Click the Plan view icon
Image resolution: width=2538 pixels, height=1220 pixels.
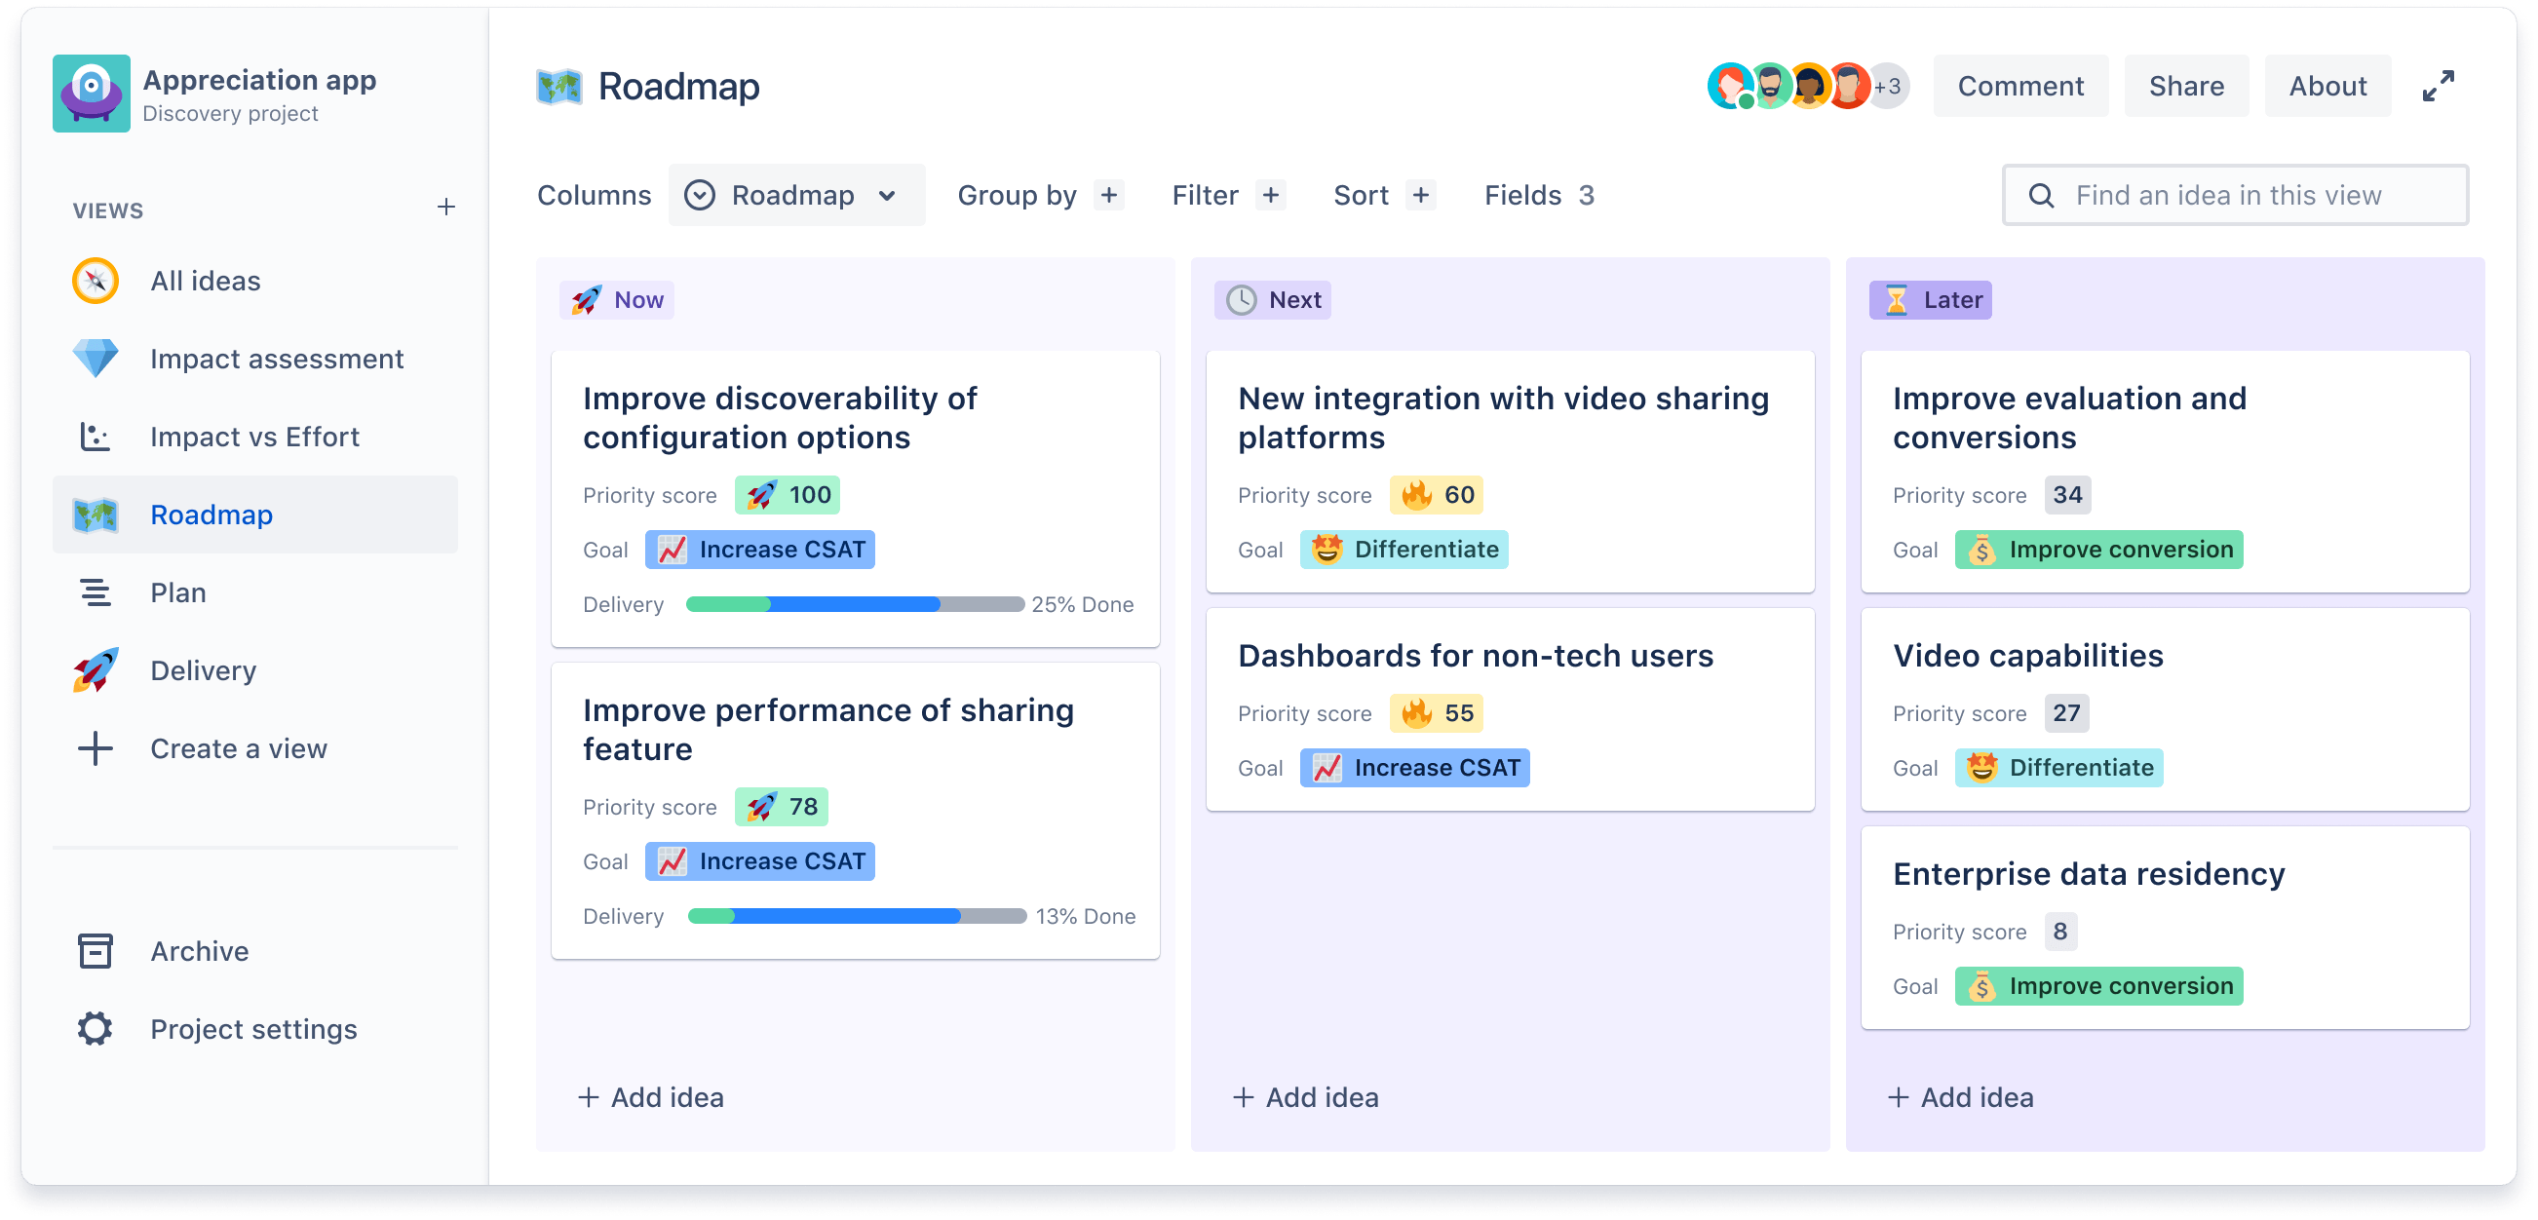tap(93, 592)
